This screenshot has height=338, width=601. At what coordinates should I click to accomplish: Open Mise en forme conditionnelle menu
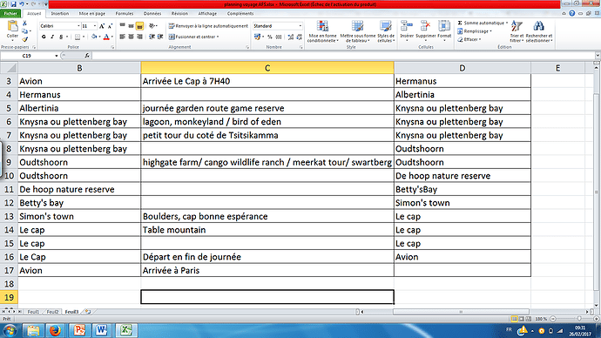[x=322, y=31]
